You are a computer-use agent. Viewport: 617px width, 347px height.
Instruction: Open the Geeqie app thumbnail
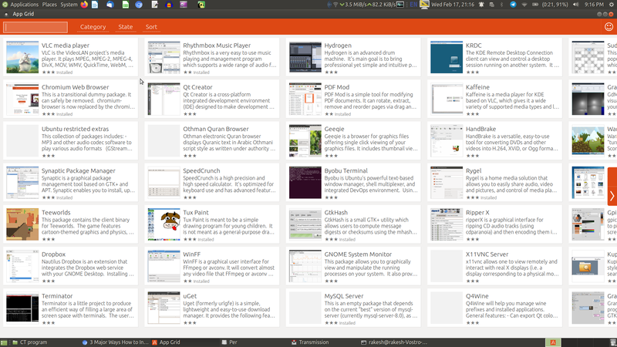coord(305,140)
